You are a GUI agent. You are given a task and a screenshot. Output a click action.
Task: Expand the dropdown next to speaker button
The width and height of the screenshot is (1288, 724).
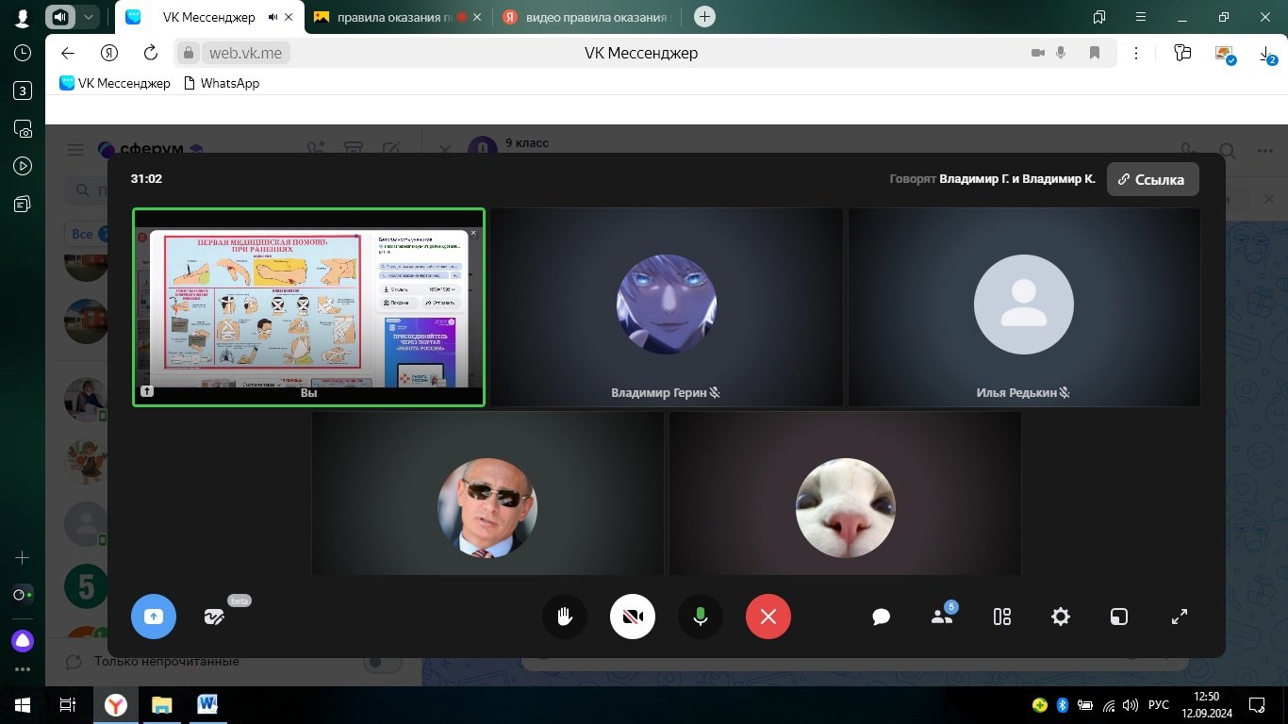click(x=89, y=17)
